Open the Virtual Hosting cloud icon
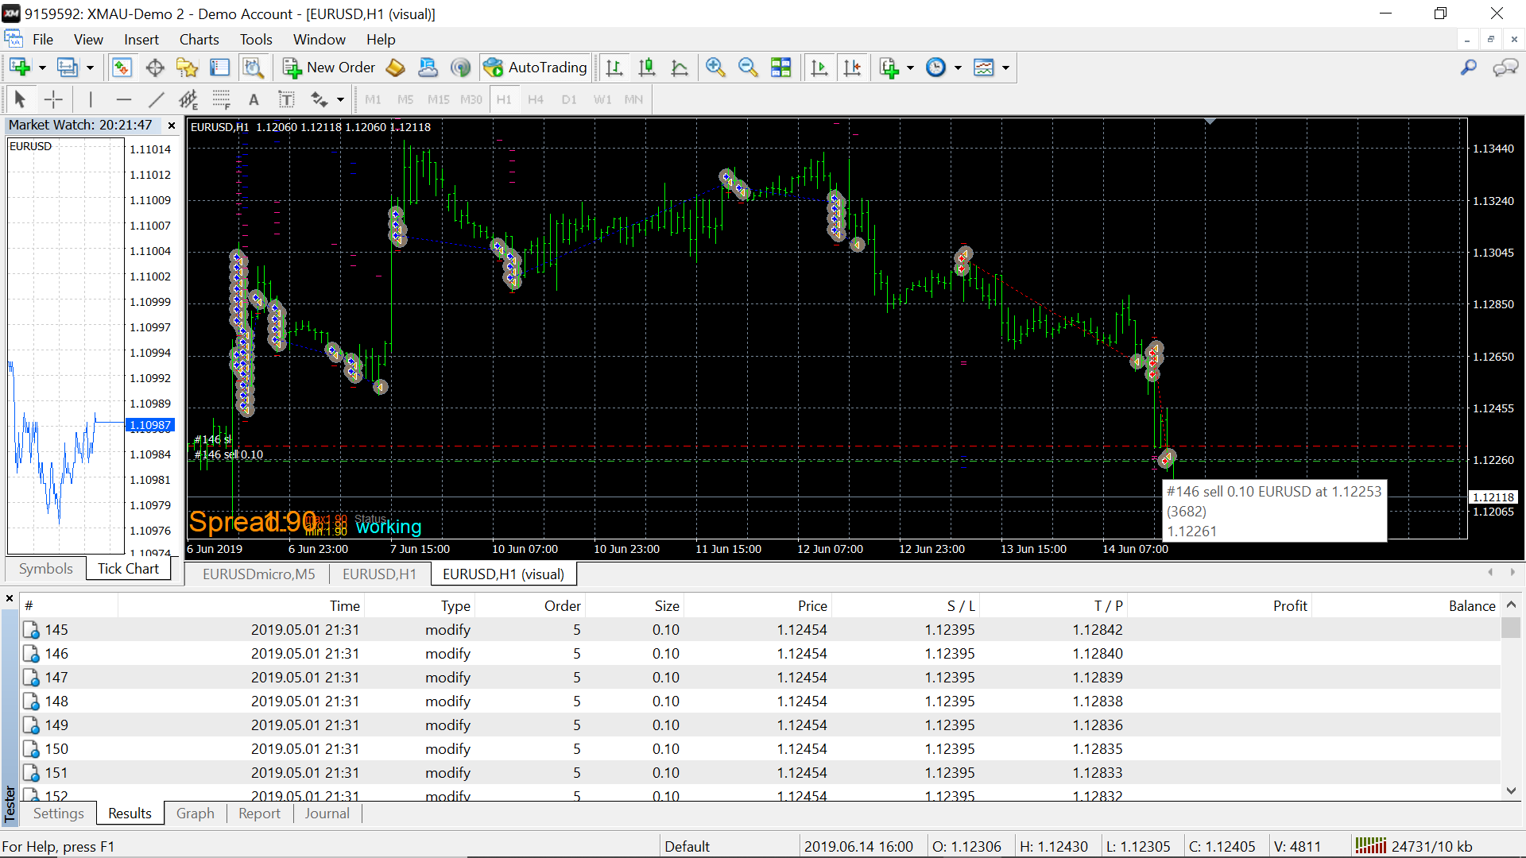The image size is (1526, 858). 428,68
